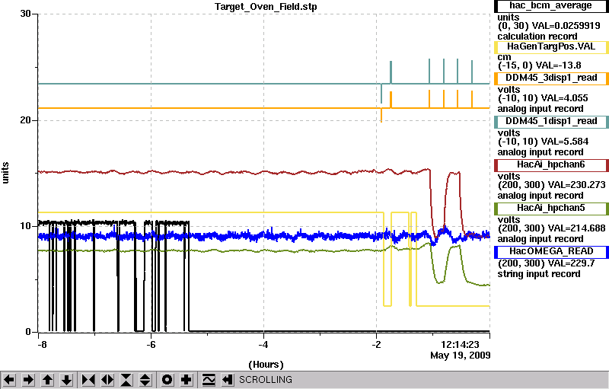Click the VAL=5.584 reading
The height and width of the screenshot is (389, 609).
(x=565, y=142)
